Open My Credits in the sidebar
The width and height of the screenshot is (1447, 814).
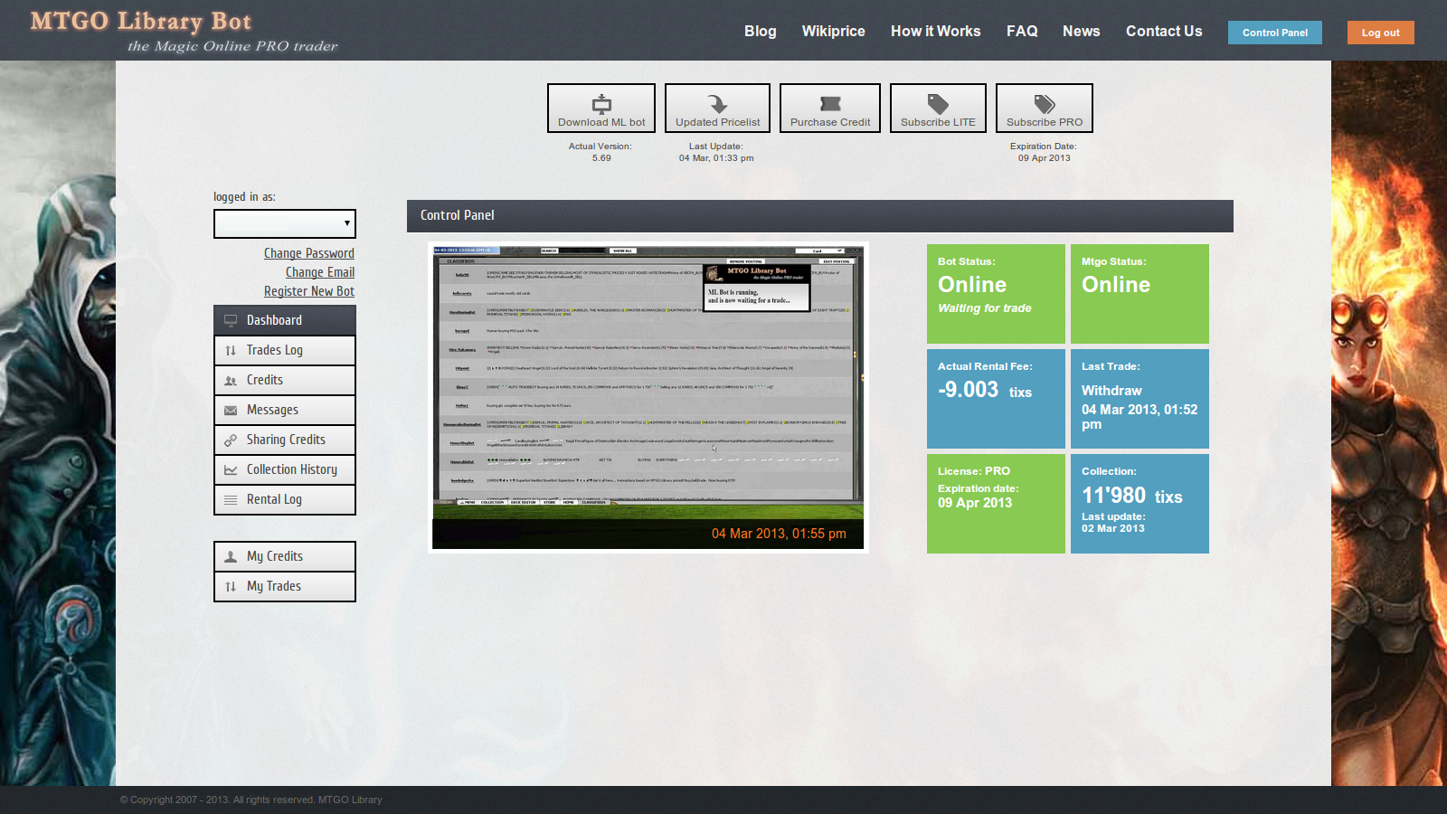coord(285,556)
